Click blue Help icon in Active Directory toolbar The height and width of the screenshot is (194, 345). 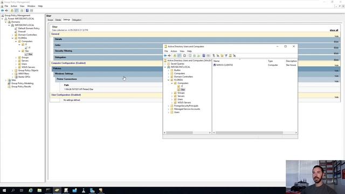204,56
